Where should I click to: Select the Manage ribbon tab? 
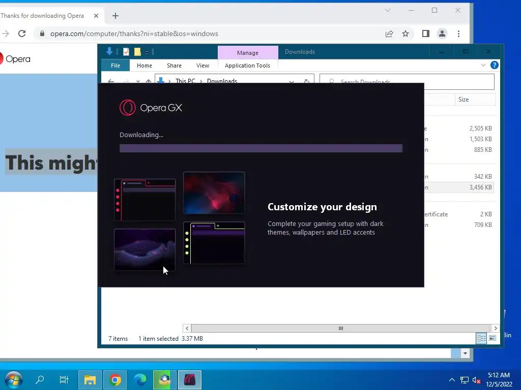click(248, 53)
